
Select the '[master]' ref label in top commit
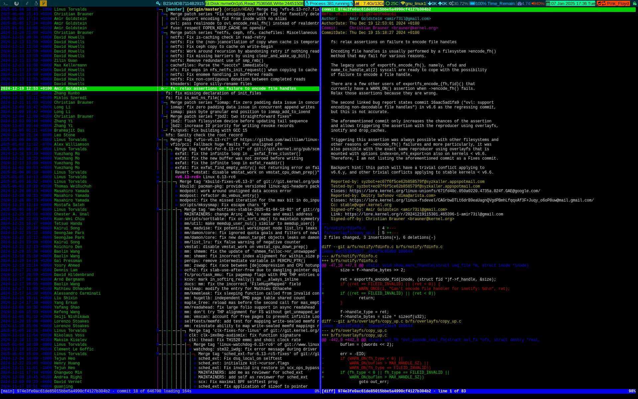175,10
